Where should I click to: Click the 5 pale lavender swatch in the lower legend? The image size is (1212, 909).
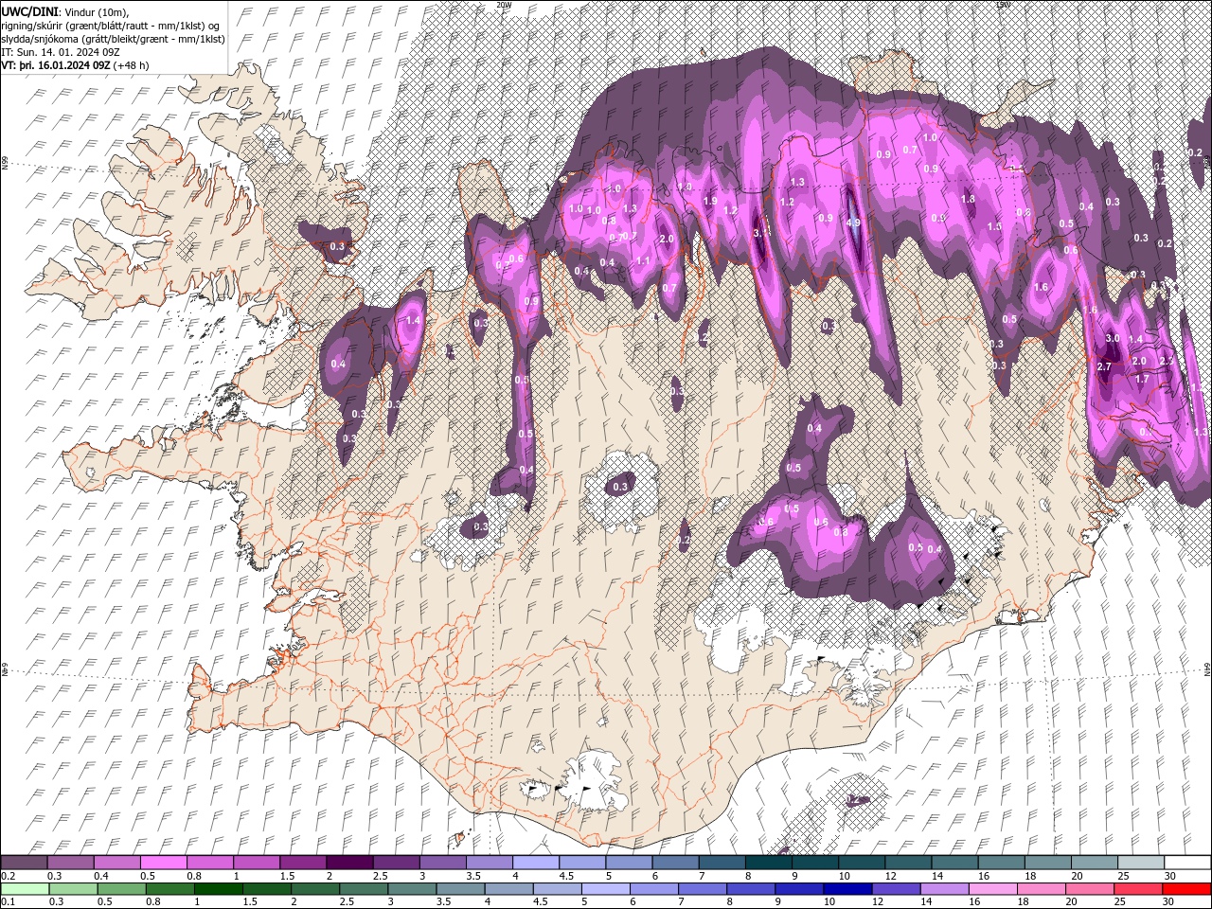point(605,889)
